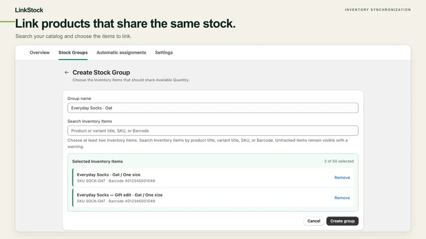Click 'Search your catalog and choose the items' subtitle
The width and height of the screenshot is (426, 239).
coord(73,36)
